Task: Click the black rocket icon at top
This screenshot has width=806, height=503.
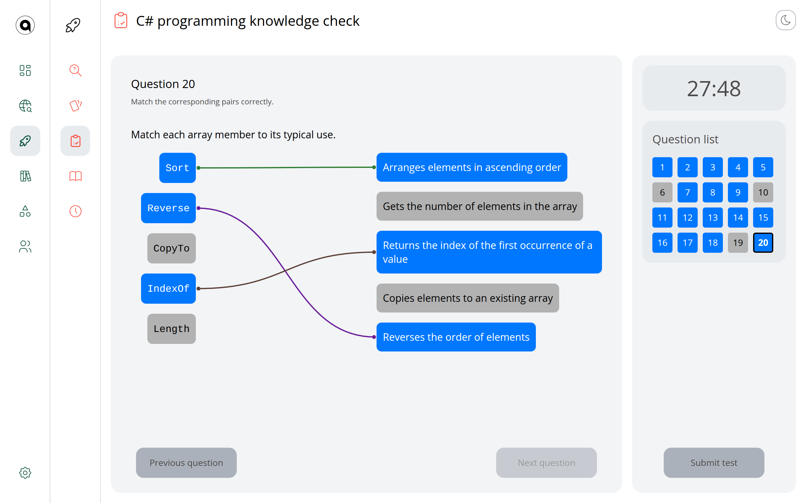Action: point(73,25)
